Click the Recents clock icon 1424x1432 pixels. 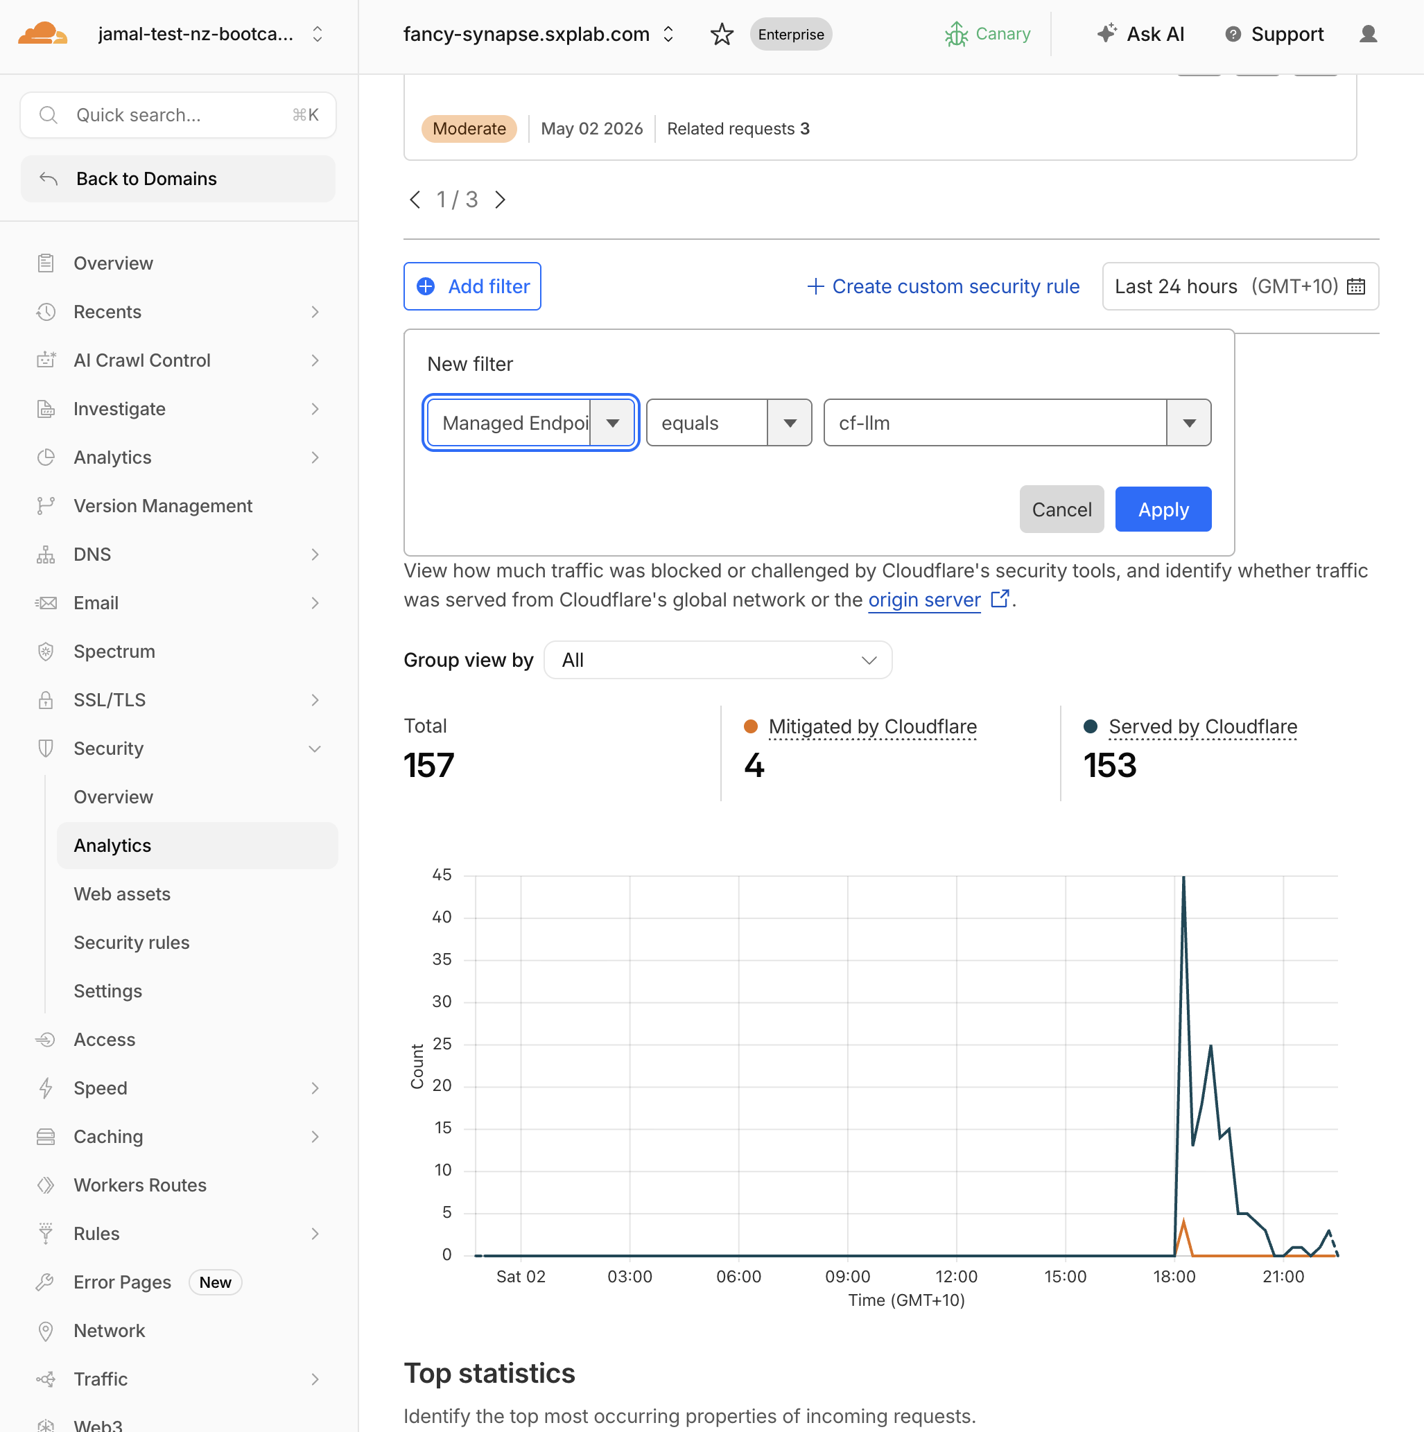coord(46,312)
